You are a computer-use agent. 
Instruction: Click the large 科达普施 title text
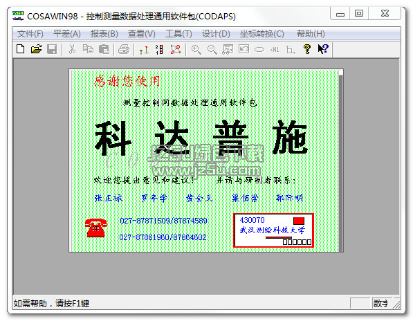click(201, 137)
